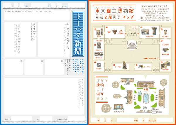This screenshot has height=125, width=176.
Task: Click favorite point box number ①
Action: click(54, 67)
